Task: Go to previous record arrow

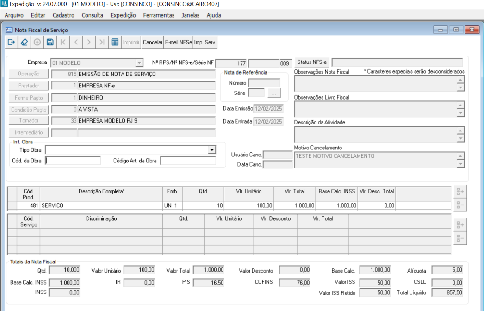Action: pyautogui.click(x=76, y=42)
